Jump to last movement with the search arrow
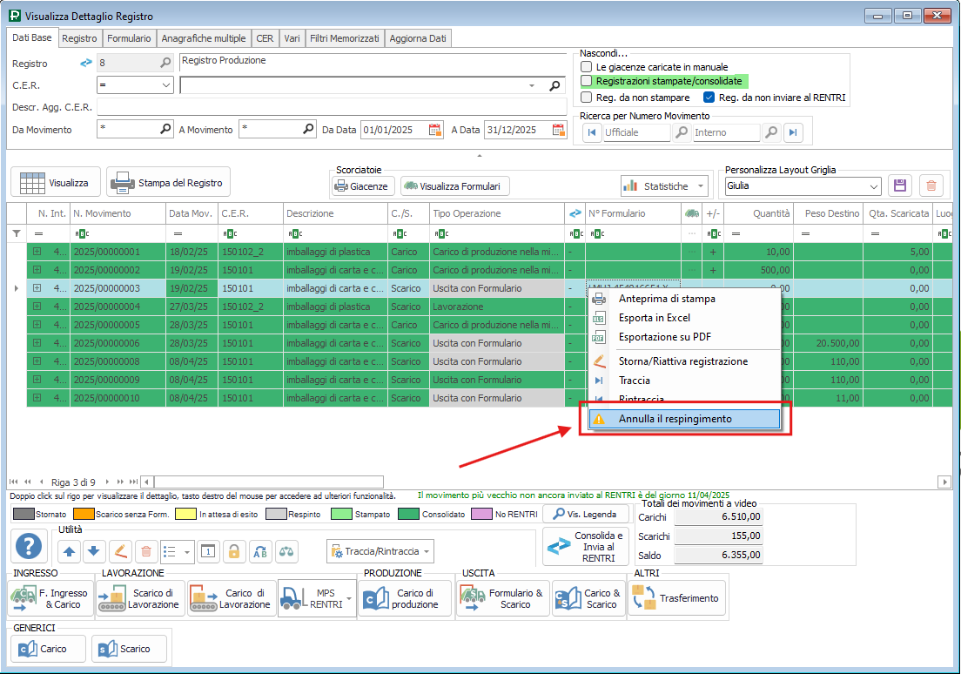This screenshot has height=674, width=961. [792, 132]
